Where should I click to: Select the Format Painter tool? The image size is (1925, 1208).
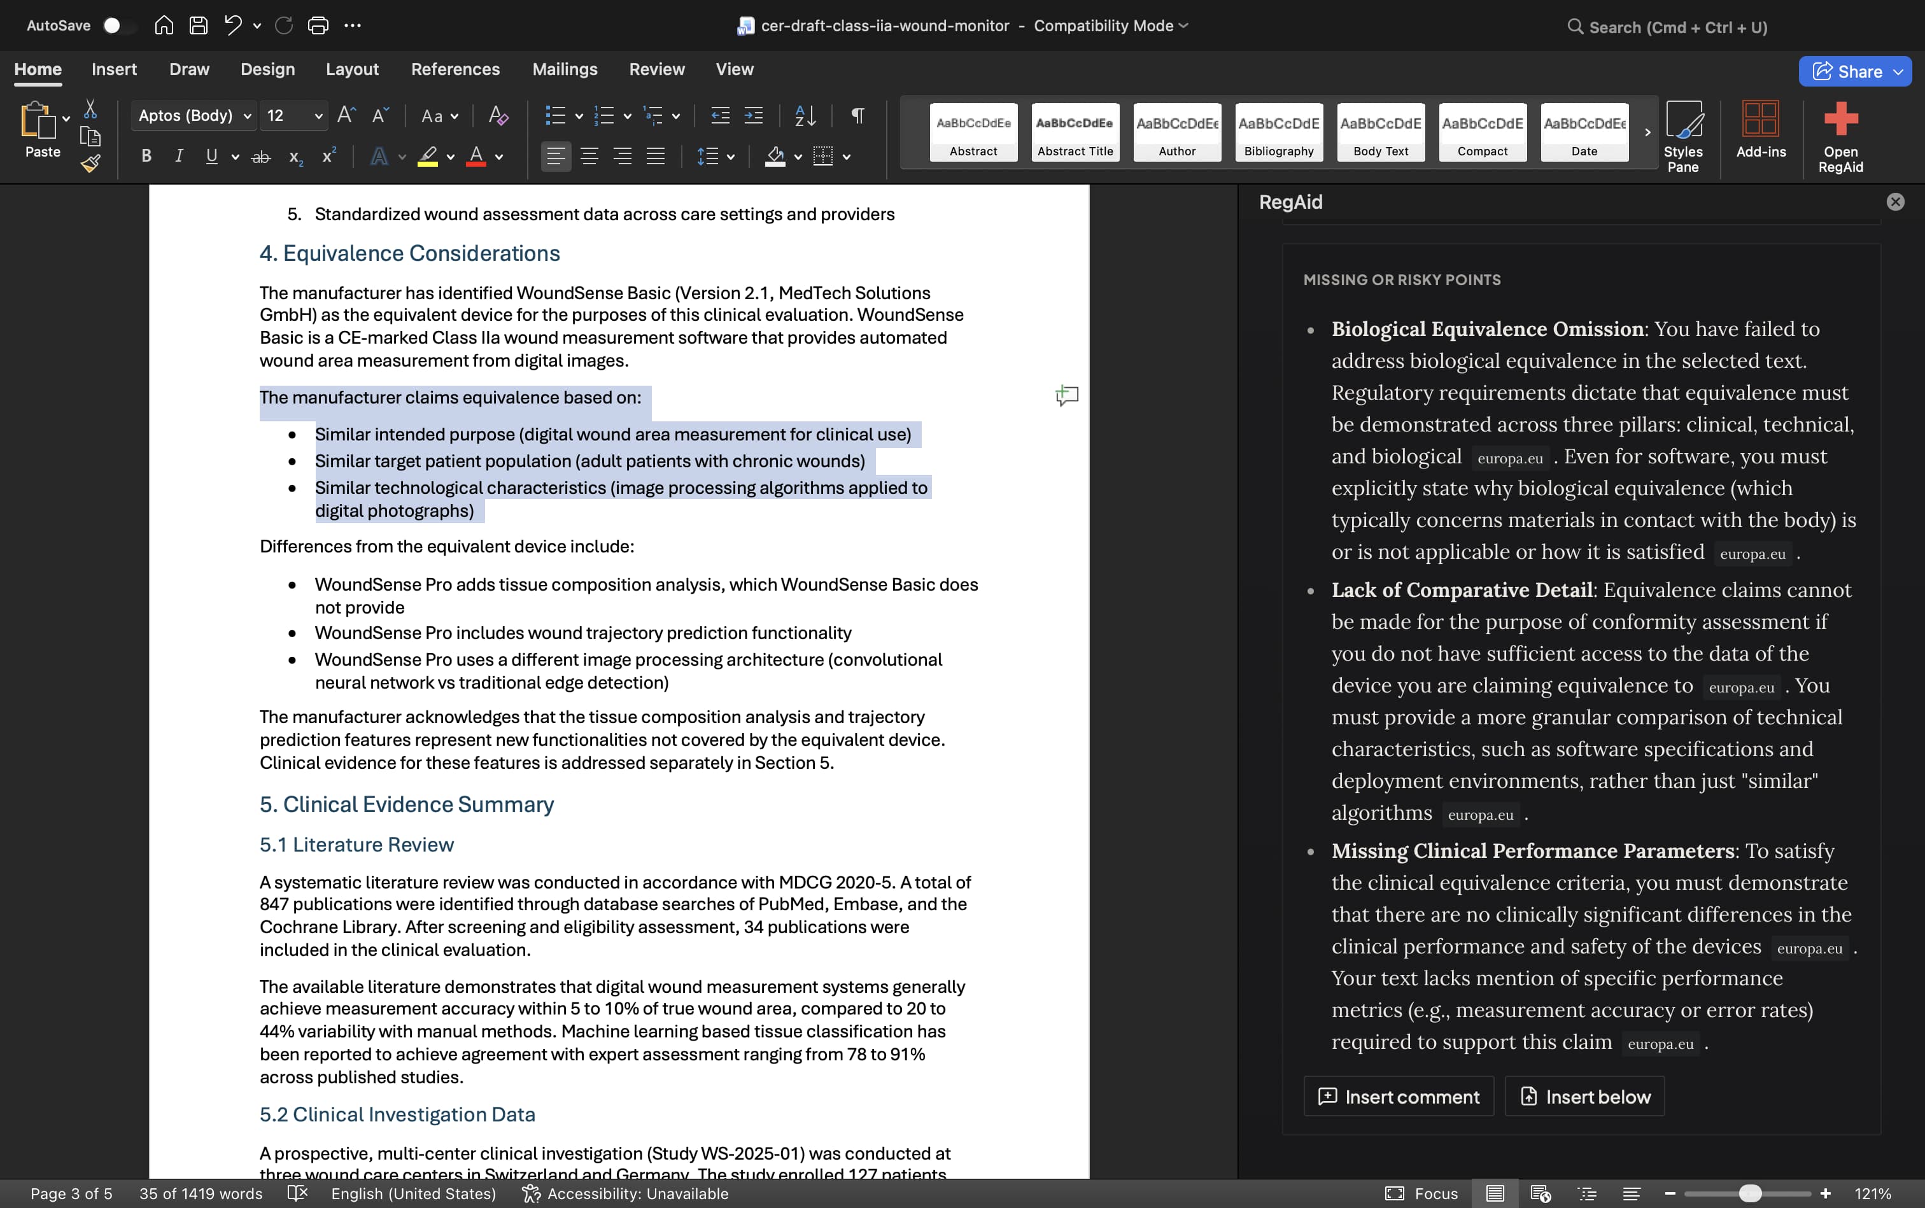tap(90, 162)
